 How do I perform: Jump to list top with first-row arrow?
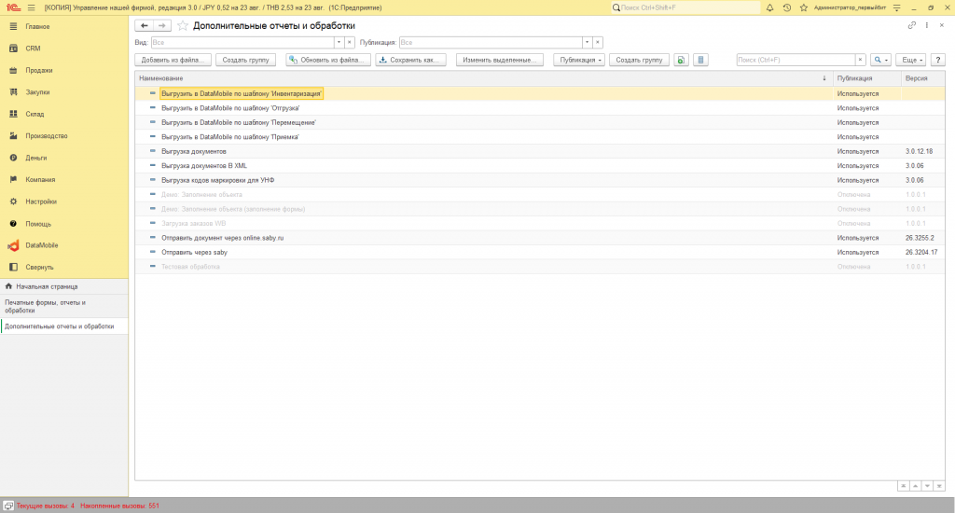tap(903, 486)
